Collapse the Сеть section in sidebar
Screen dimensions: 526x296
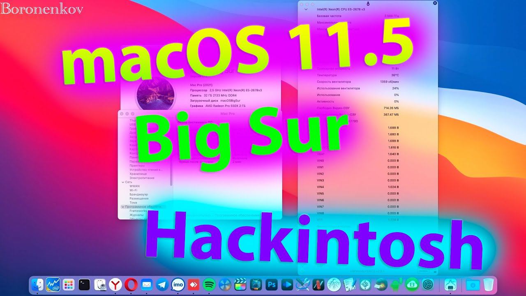click(122, 182)
